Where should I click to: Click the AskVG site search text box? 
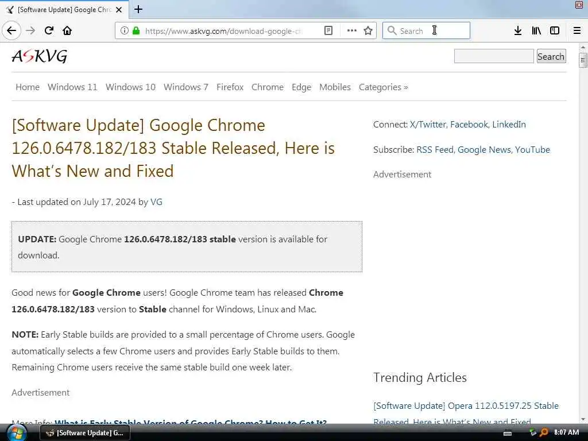493,56
